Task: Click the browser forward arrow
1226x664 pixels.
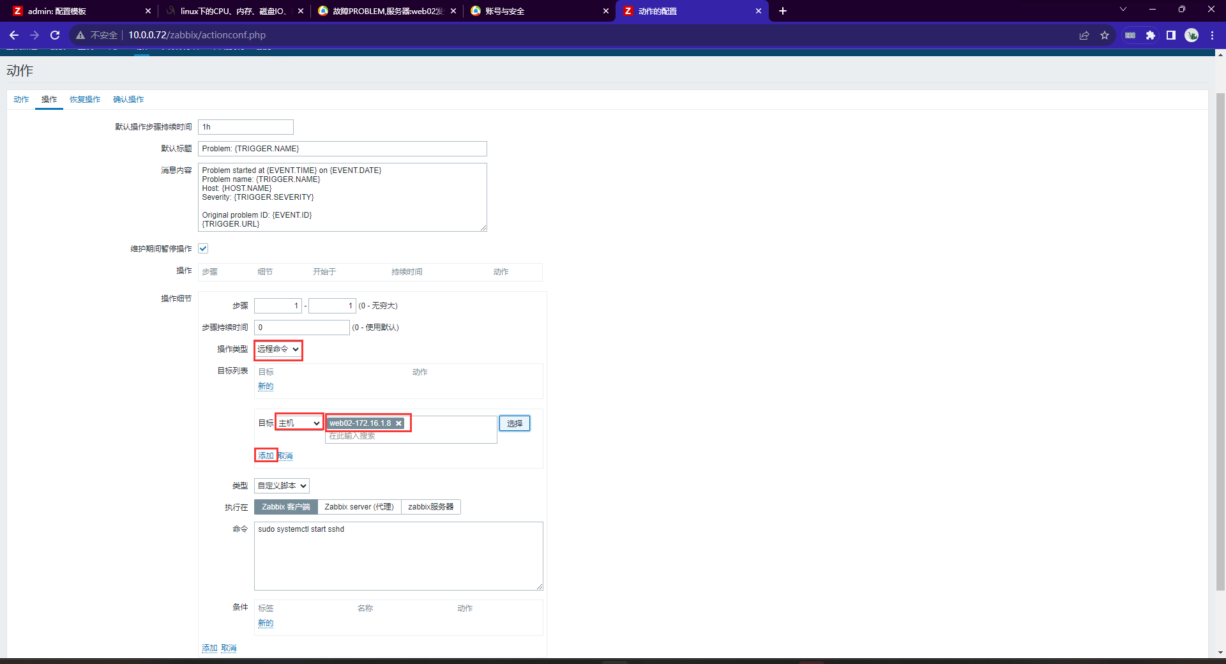Action: point(34,35)
